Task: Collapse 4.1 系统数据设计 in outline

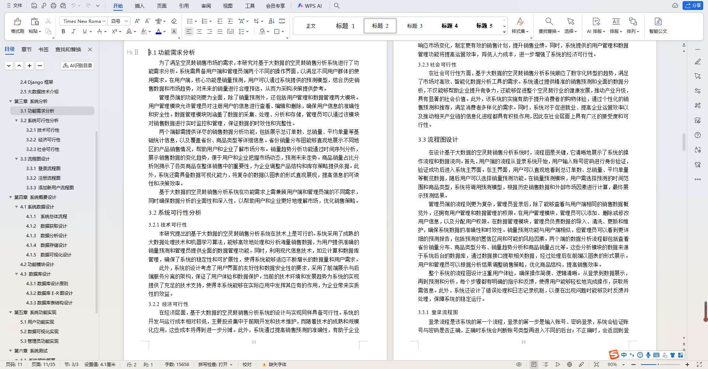Action: 16,207
